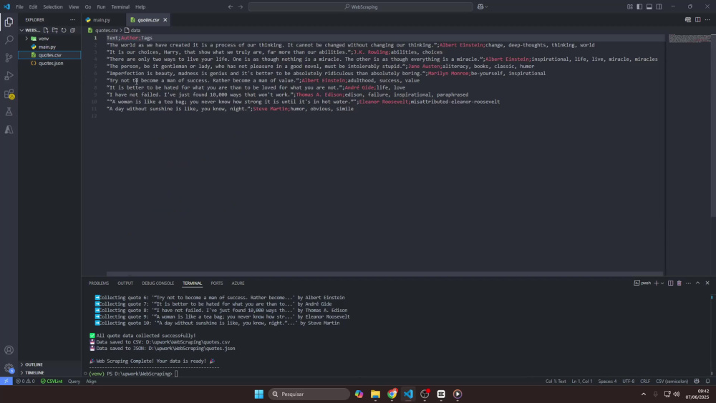Click the WebScraping command center search
Viewport: 716px width, 403px height.
(x=361, y=7)
